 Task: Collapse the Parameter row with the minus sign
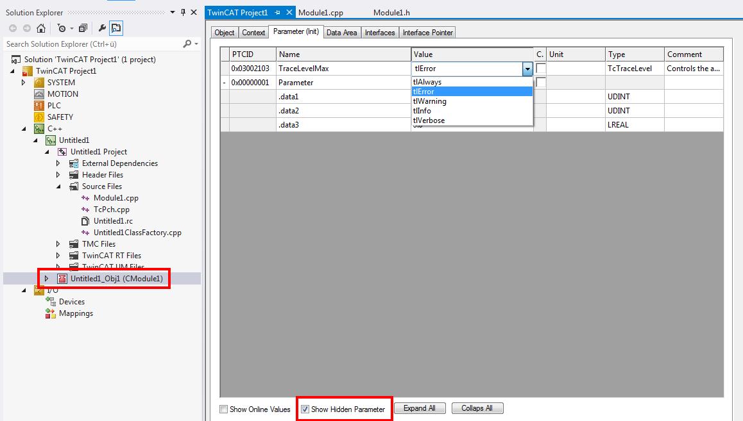(225, 83)
